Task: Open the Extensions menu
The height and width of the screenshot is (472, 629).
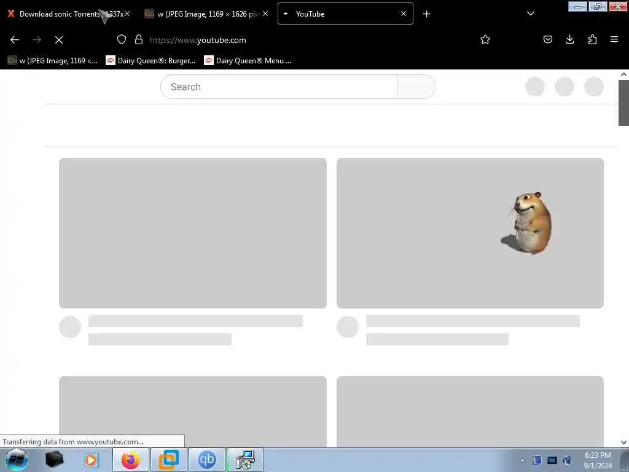Action: (592, 39)
